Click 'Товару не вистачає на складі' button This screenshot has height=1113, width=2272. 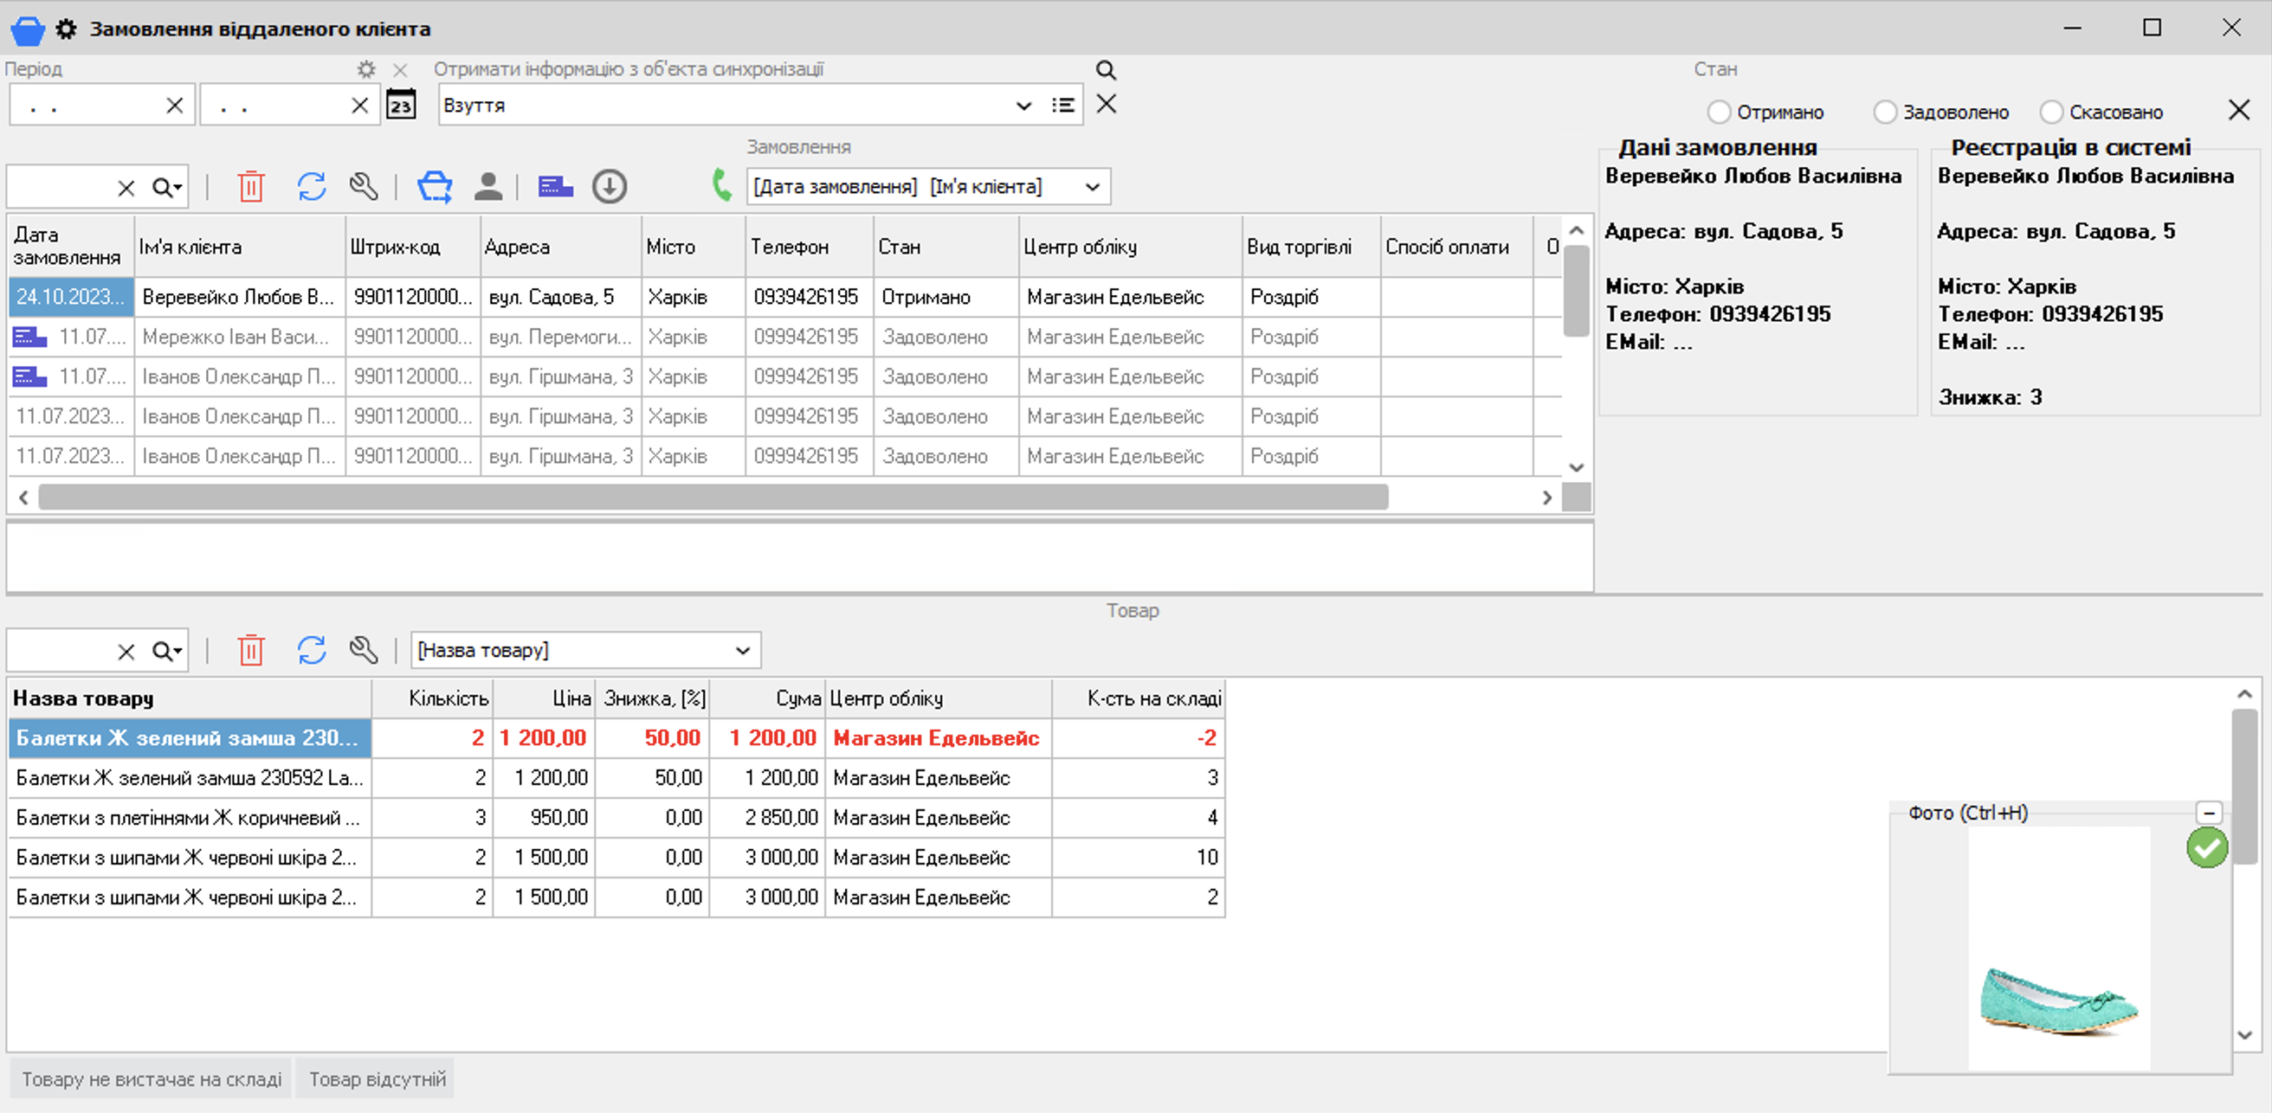pos(152,1079)
